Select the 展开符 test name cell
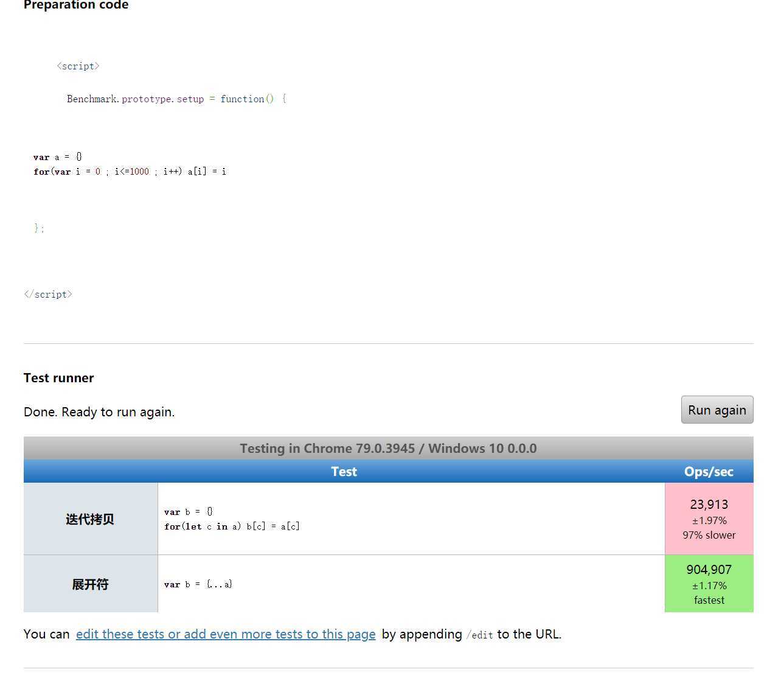Screen dimensions: 767x689 point(90,584)
